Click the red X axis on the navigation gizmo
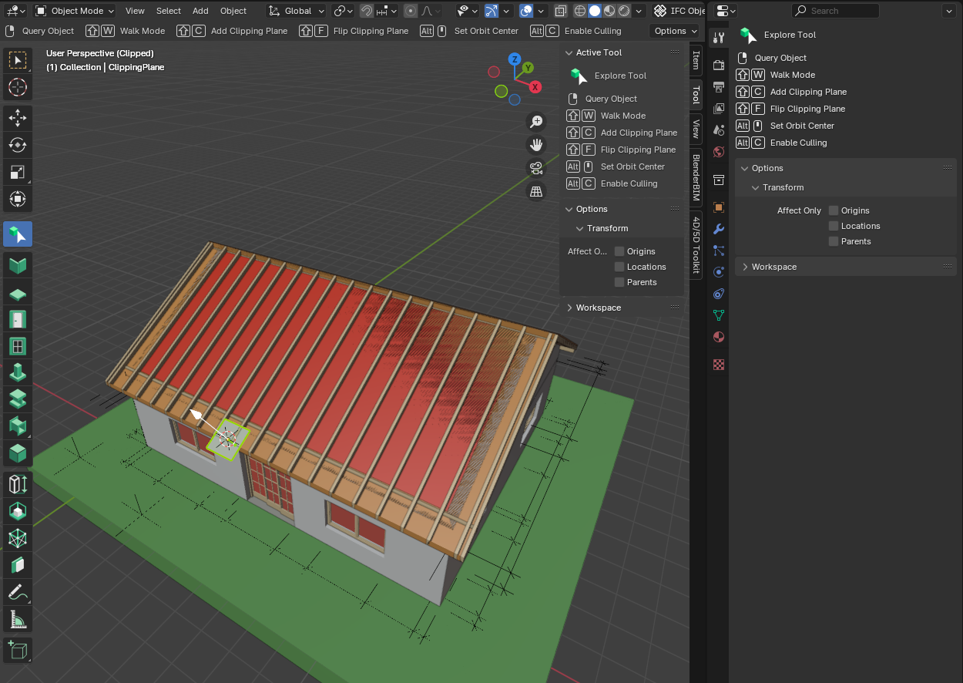The height and width of the screenshot is (683, 963). coord(535,87)
